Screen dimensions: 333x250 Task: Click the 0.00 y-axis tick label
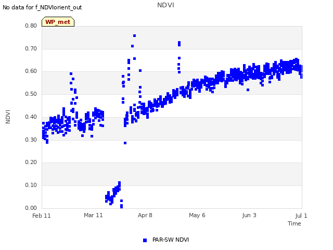31,208
